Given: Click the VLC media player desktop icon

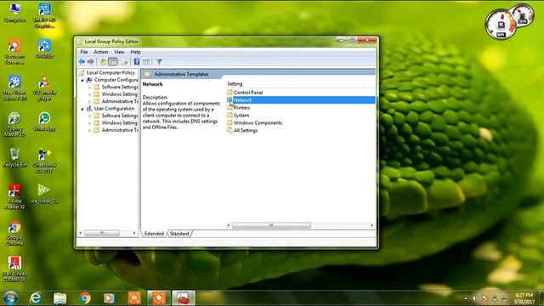Looking at the screenshot, I should pos(44,88).
